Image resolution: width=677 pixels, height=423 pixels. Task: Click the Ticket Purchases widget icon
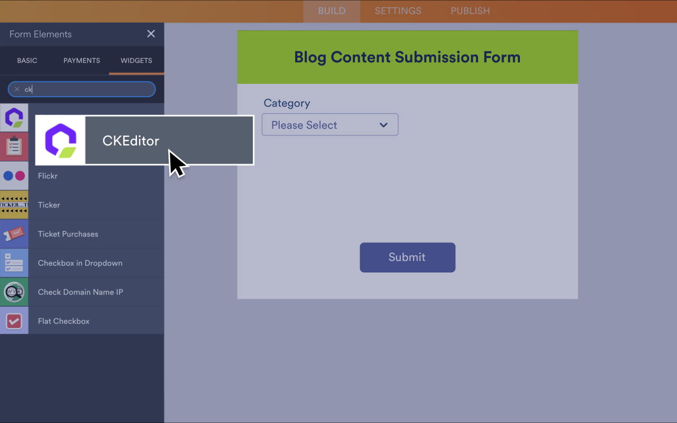14,233
